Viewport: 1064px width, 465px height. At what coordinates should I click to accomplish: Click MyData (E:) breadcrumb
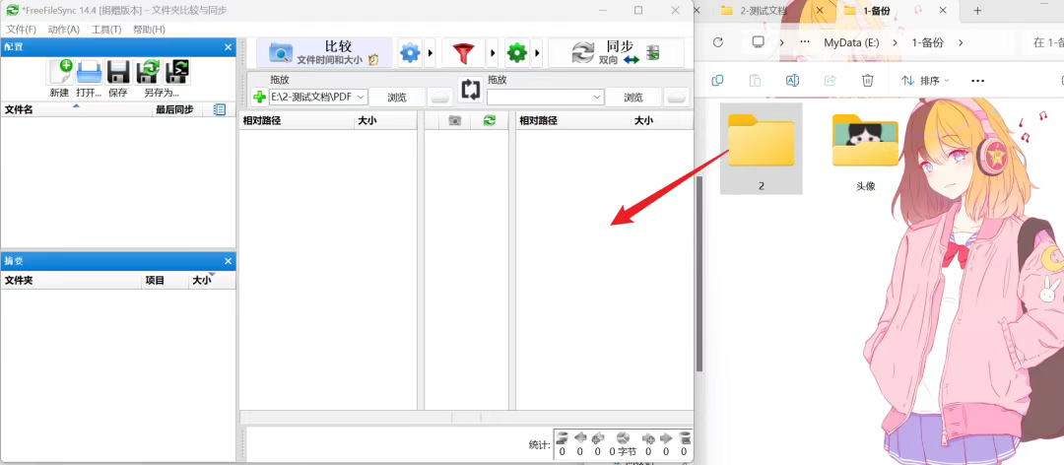(851, 42)
